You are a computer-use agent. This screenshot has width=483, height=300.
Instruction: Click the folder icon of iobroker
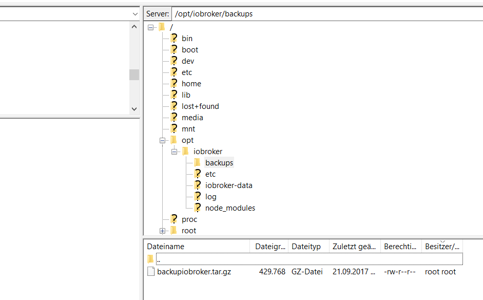click(185, 151)
